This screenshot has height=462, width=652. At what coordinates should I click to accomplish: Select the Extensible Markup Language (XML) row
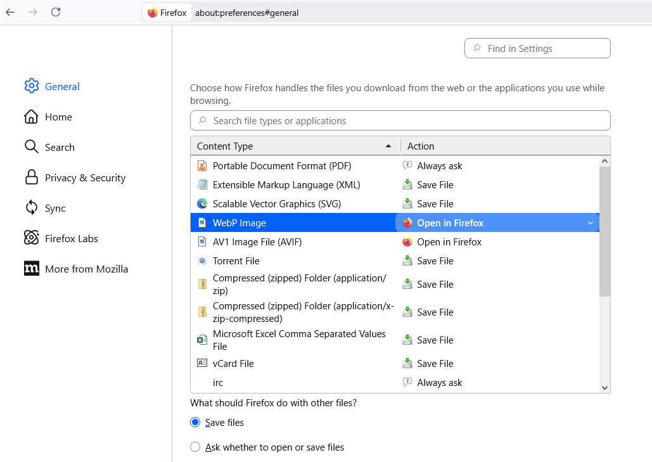click(395, 184)
